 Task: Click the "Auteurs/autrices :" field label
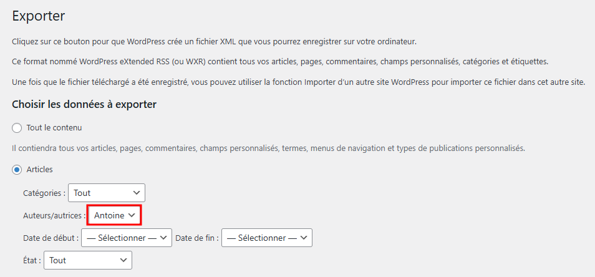54,215
